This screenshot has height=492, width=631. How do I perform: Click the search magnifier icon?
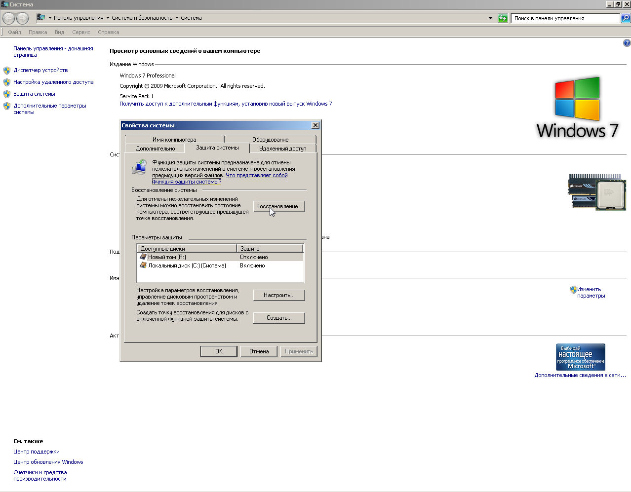(625, 18)
